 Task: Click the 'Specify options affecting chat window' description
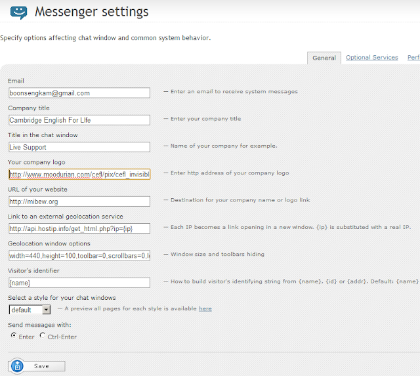tap(106, 38)
